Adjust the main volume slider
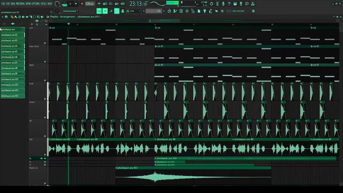Viewport: 343px width, 193px height. (x=70, y=11)
